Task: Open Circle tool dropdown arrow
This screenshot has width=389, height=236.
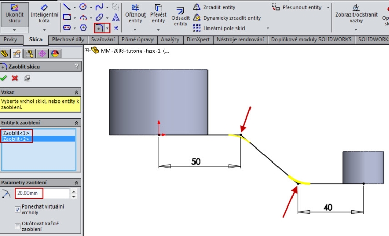Action: click(x=91, y=7)
